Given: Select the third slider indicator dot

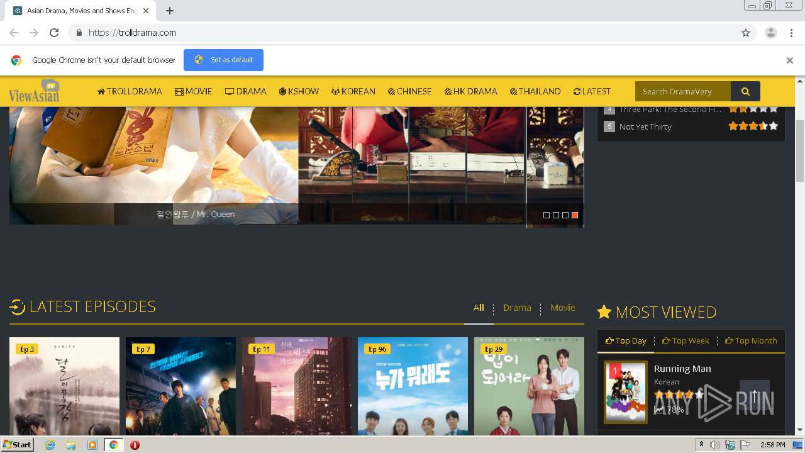Looking at the screenshot, I should [565, 215].
